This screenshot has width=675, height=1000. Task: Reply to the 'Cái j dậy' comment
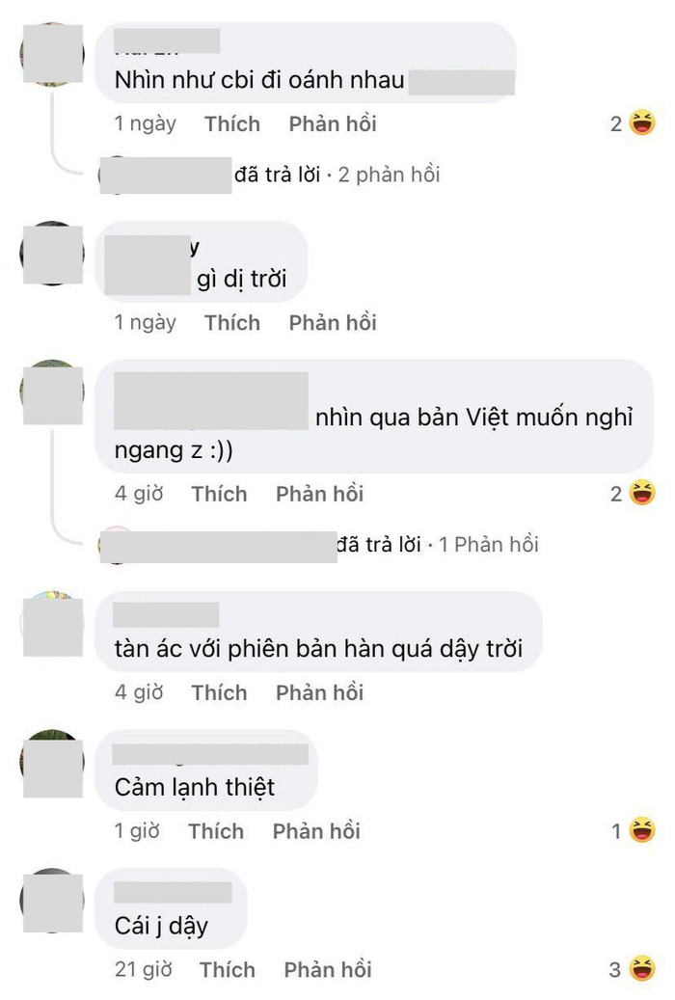(328, 969)
